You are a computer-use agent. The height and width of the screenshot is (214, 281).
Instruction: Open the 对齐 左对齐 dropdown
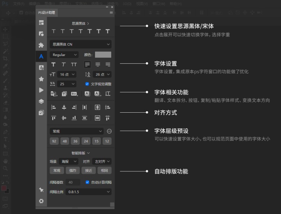pos(102,161)
